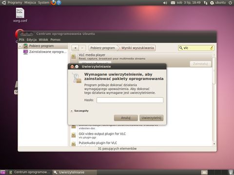The image size is (234, 175).
Task: Open the System menu
Action: point(43,2)
